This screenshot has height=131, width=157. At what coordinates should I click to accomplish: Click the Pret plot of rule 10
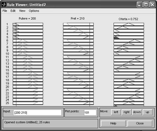click(78, 54)
